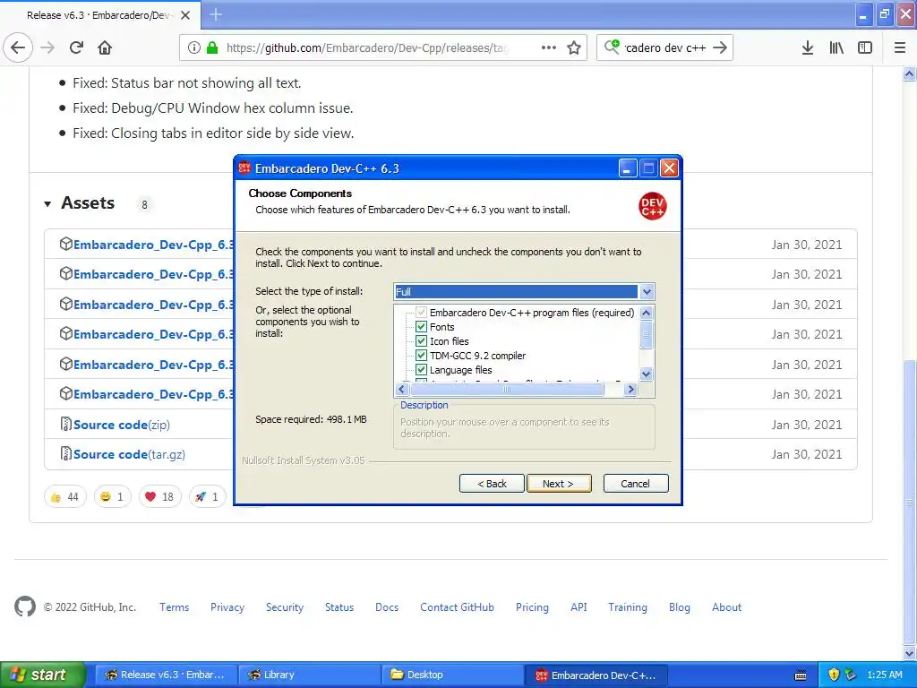
Task: Open the Docs footer link
Action: point(387,607)
